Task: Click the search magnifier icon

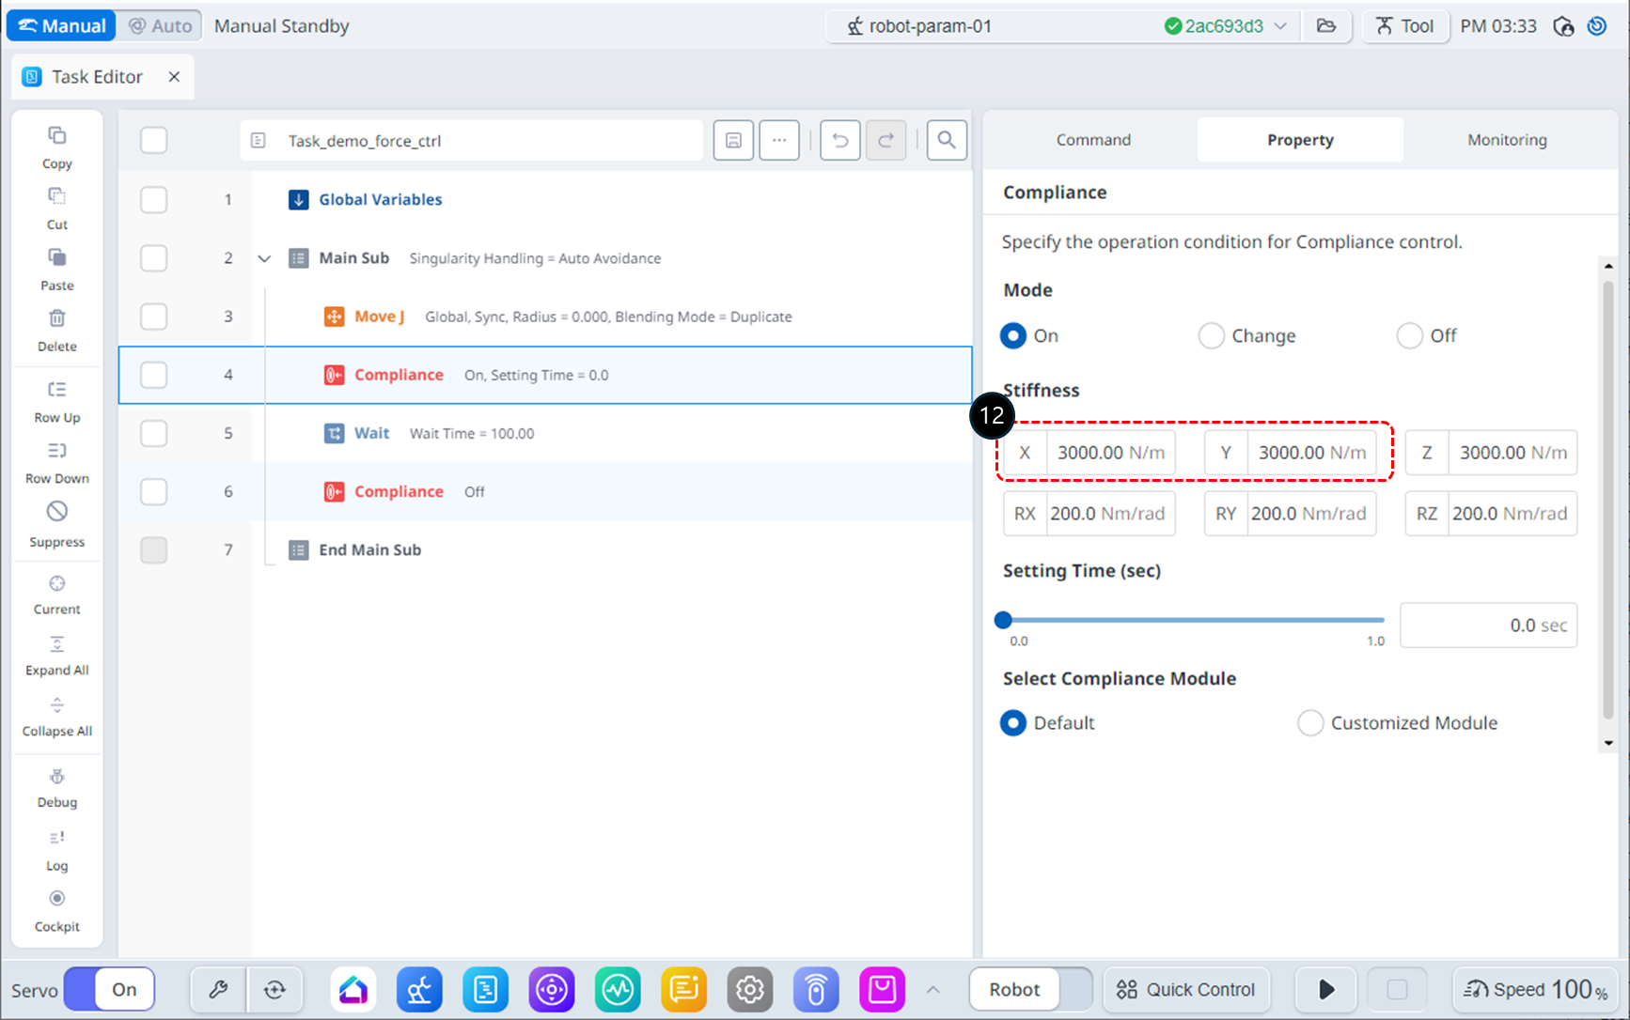Action: click(x=946, y=140)
